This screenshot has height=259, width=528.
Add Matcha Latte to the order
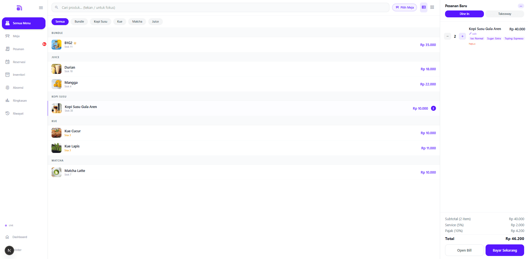point(244,172)
